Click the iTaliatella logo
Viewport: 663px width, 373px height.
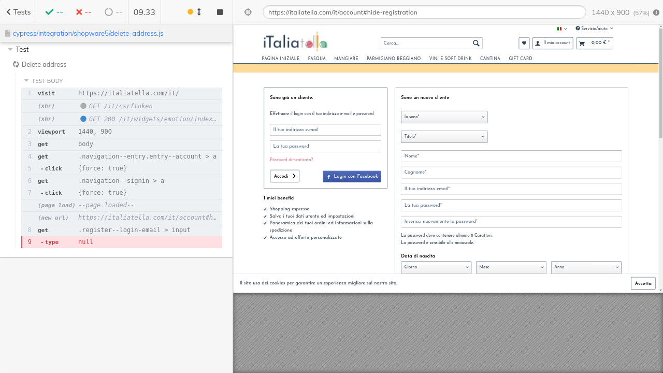pos(295,41)
